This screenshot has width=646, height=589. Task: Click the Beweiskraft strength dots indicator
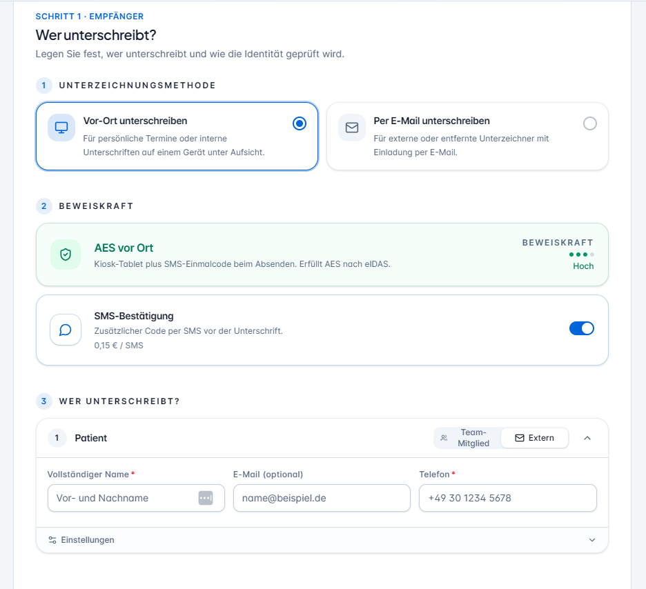tap(582, 254)
